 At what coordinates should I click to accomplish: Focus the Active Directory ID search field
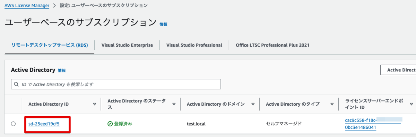[116, 84]
